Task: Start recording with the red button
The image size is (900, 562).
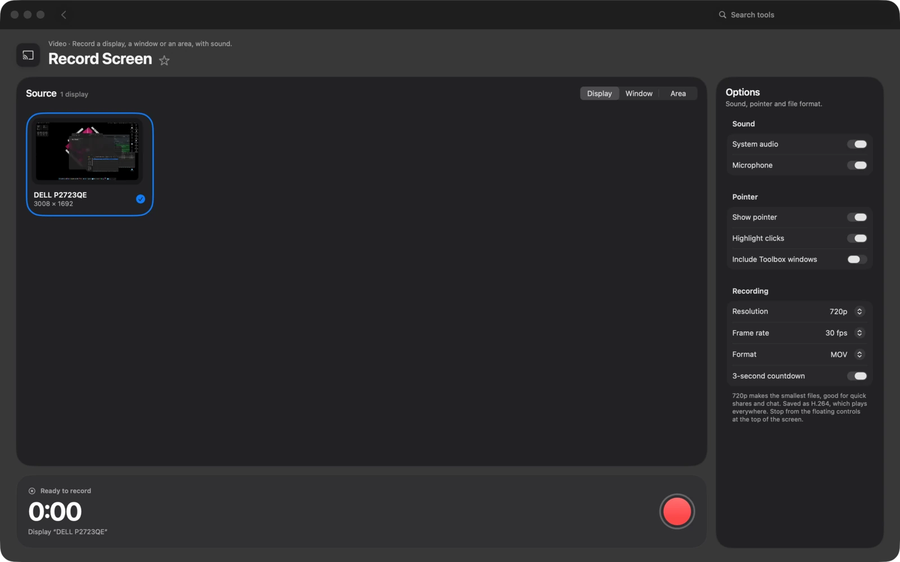Action: click(677, 511)
